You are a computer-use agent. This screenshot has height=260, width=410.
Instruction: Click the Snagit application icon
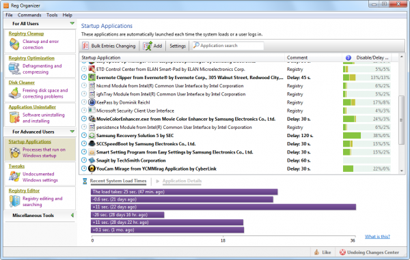point(92,160)
